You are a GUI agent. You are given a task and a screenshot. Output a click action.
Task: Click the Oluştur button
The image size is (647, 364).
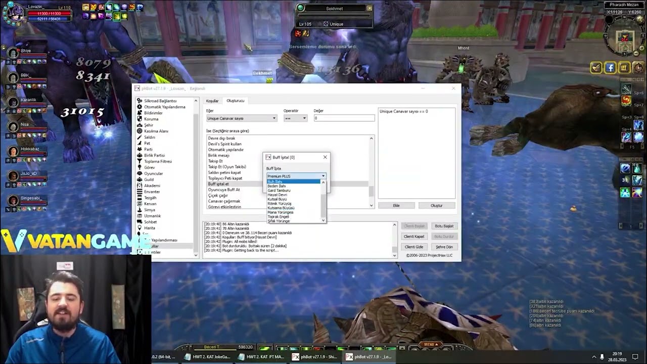436,206
